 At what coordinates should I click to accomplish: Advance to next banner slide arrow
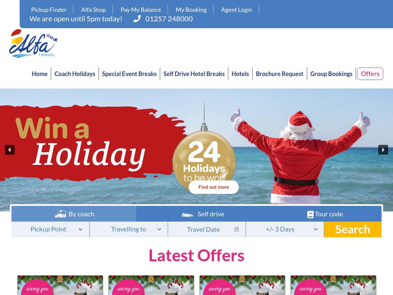383,150
